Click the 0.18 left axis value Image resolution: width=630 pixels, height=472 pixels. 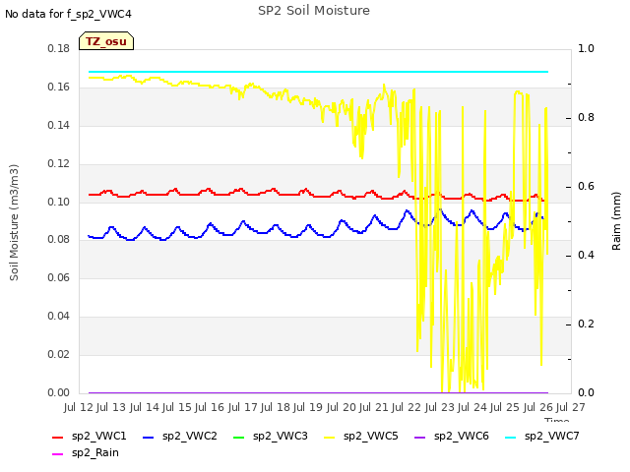[x=59, y=49]
